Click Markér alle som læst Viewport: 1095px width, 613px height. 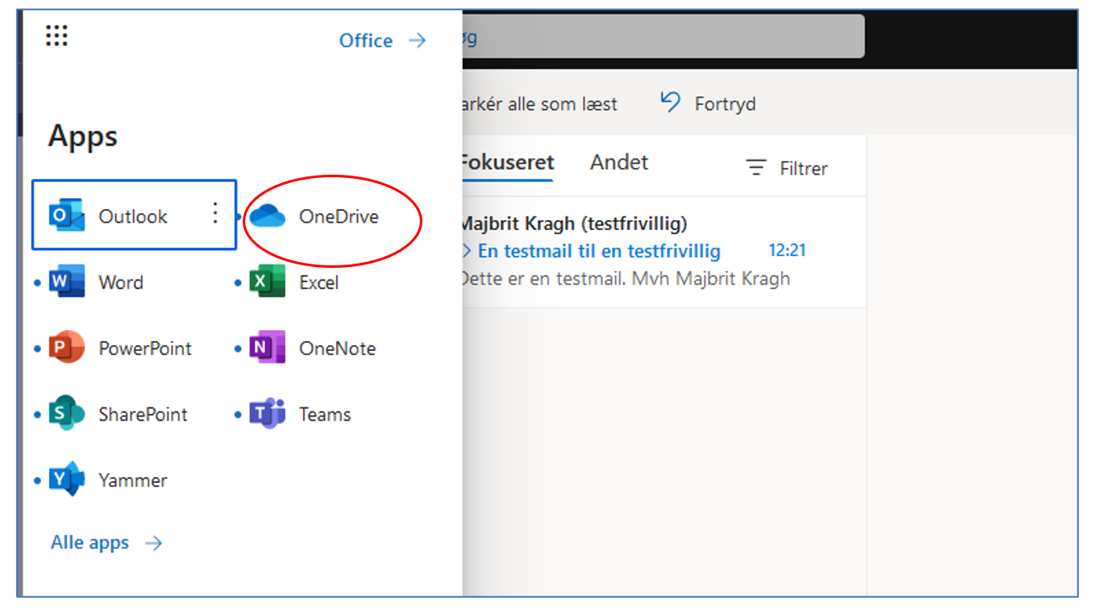tap(538, 104)
